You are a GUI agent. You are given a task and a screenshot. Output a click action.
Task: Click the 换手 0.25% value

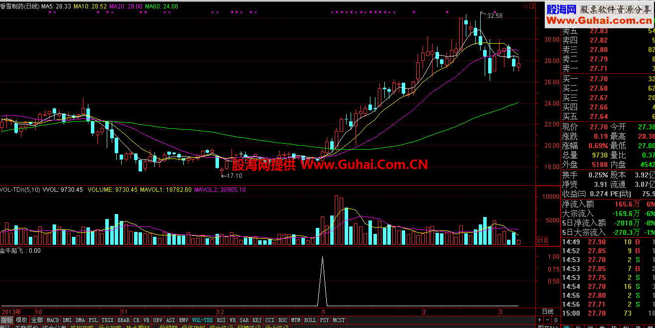coord(597,174)
